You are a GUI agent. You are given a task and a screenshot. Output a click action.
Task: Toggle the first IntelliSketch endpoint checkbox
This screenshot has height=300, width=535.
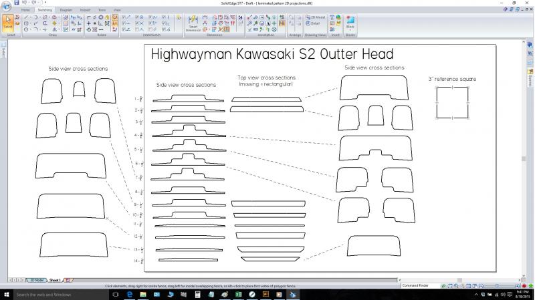(x=126, y=17)
